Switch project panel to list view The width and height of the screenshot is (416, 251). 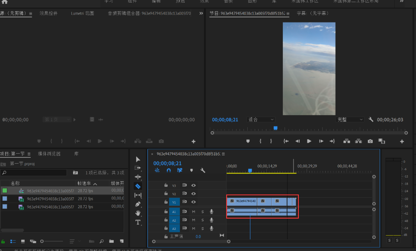click(x=13, y=241)
